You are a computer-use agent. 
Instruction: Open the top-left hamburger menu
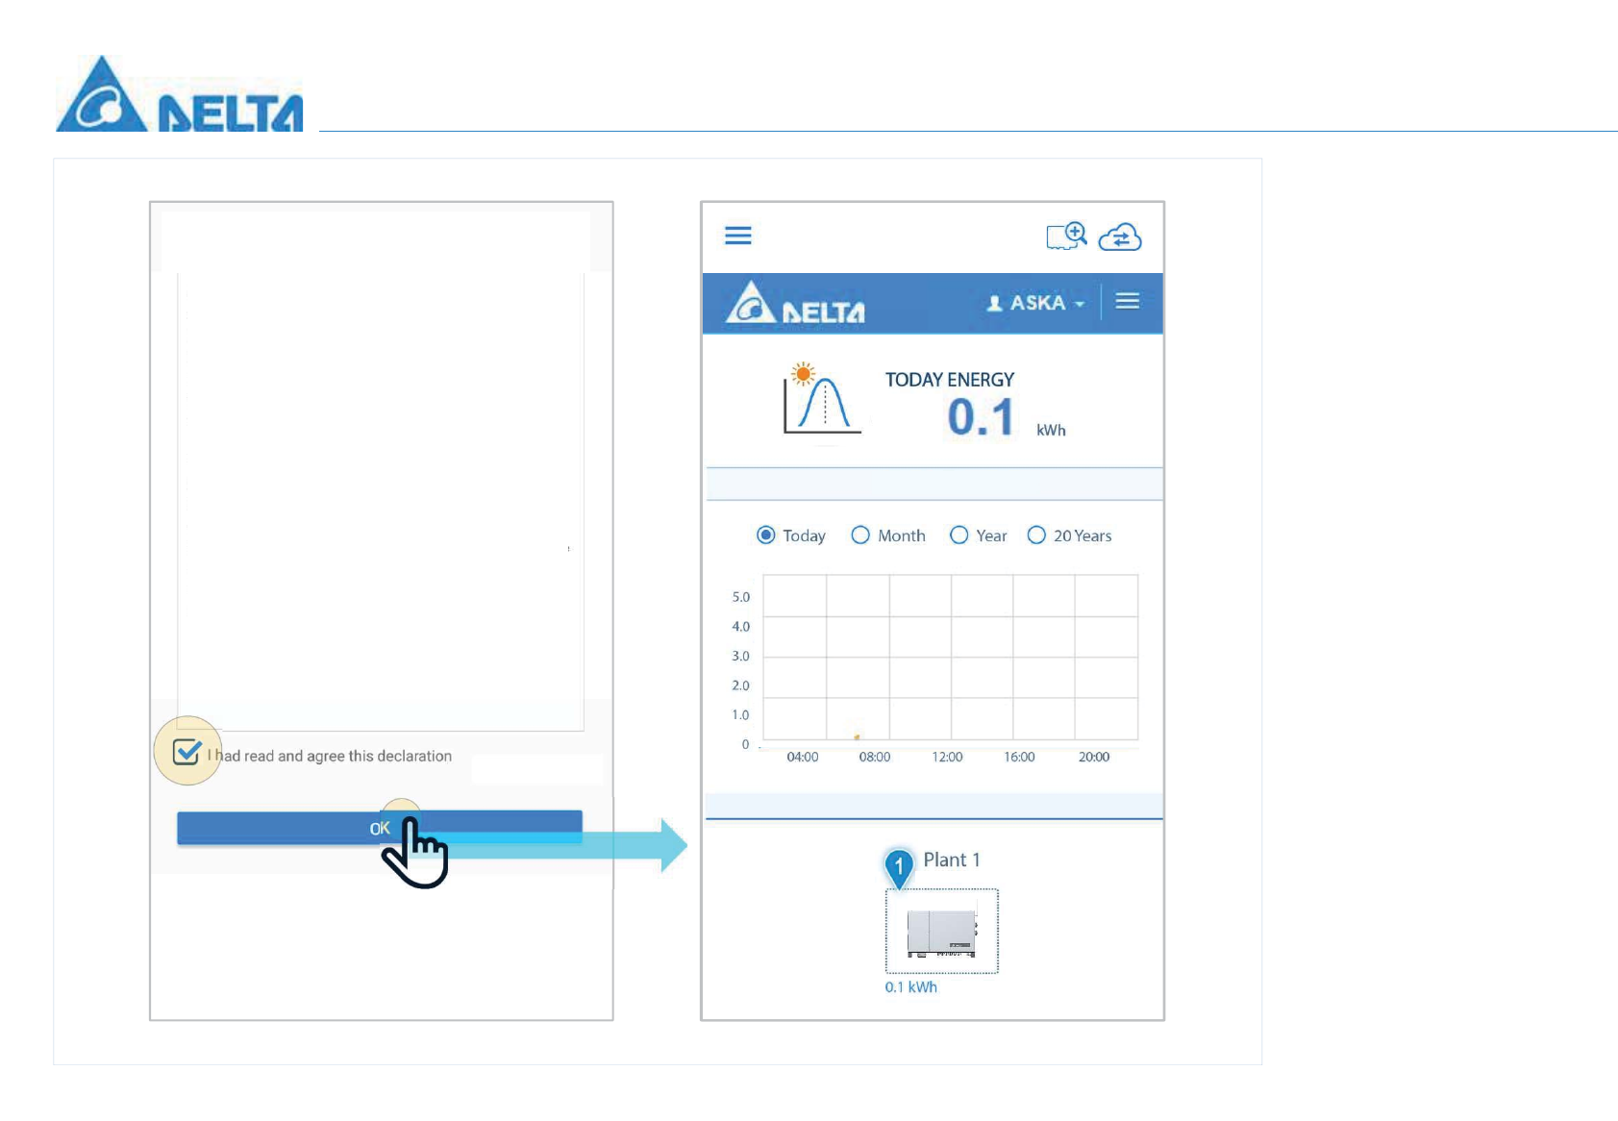pyautogui.click(x=737, y=236)
